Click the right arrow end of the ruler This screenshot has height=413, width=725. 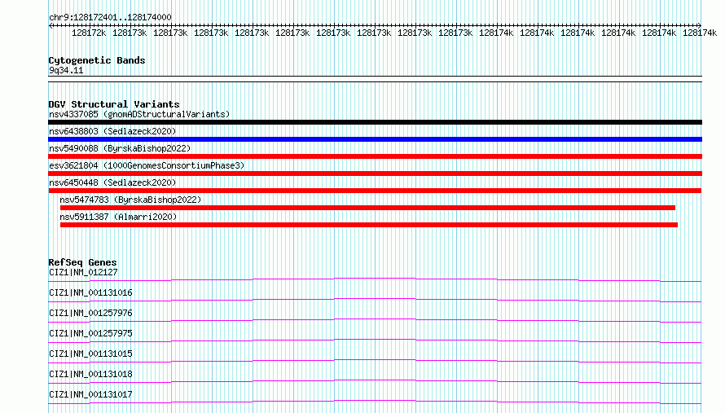(x=700, y=25)
